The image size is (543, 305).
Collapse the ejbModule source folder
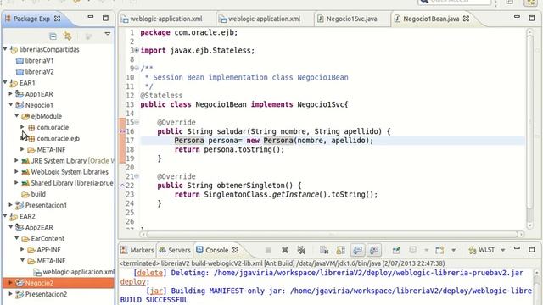[16, 115]
